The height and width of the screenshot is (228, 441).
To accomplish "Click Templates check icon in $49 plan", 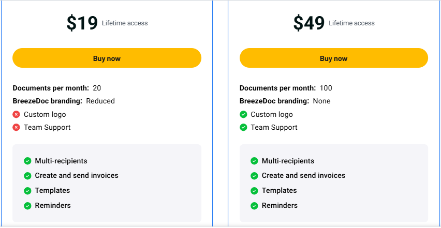I will pyautogui.click(x=254, y=191).
